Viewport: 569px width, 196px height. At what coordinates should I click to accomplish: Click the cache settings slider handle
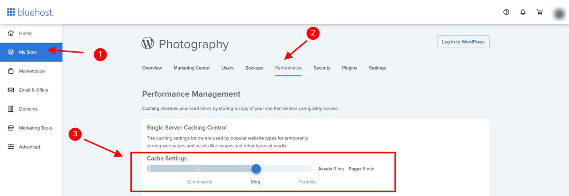click(x=256, y=169)
